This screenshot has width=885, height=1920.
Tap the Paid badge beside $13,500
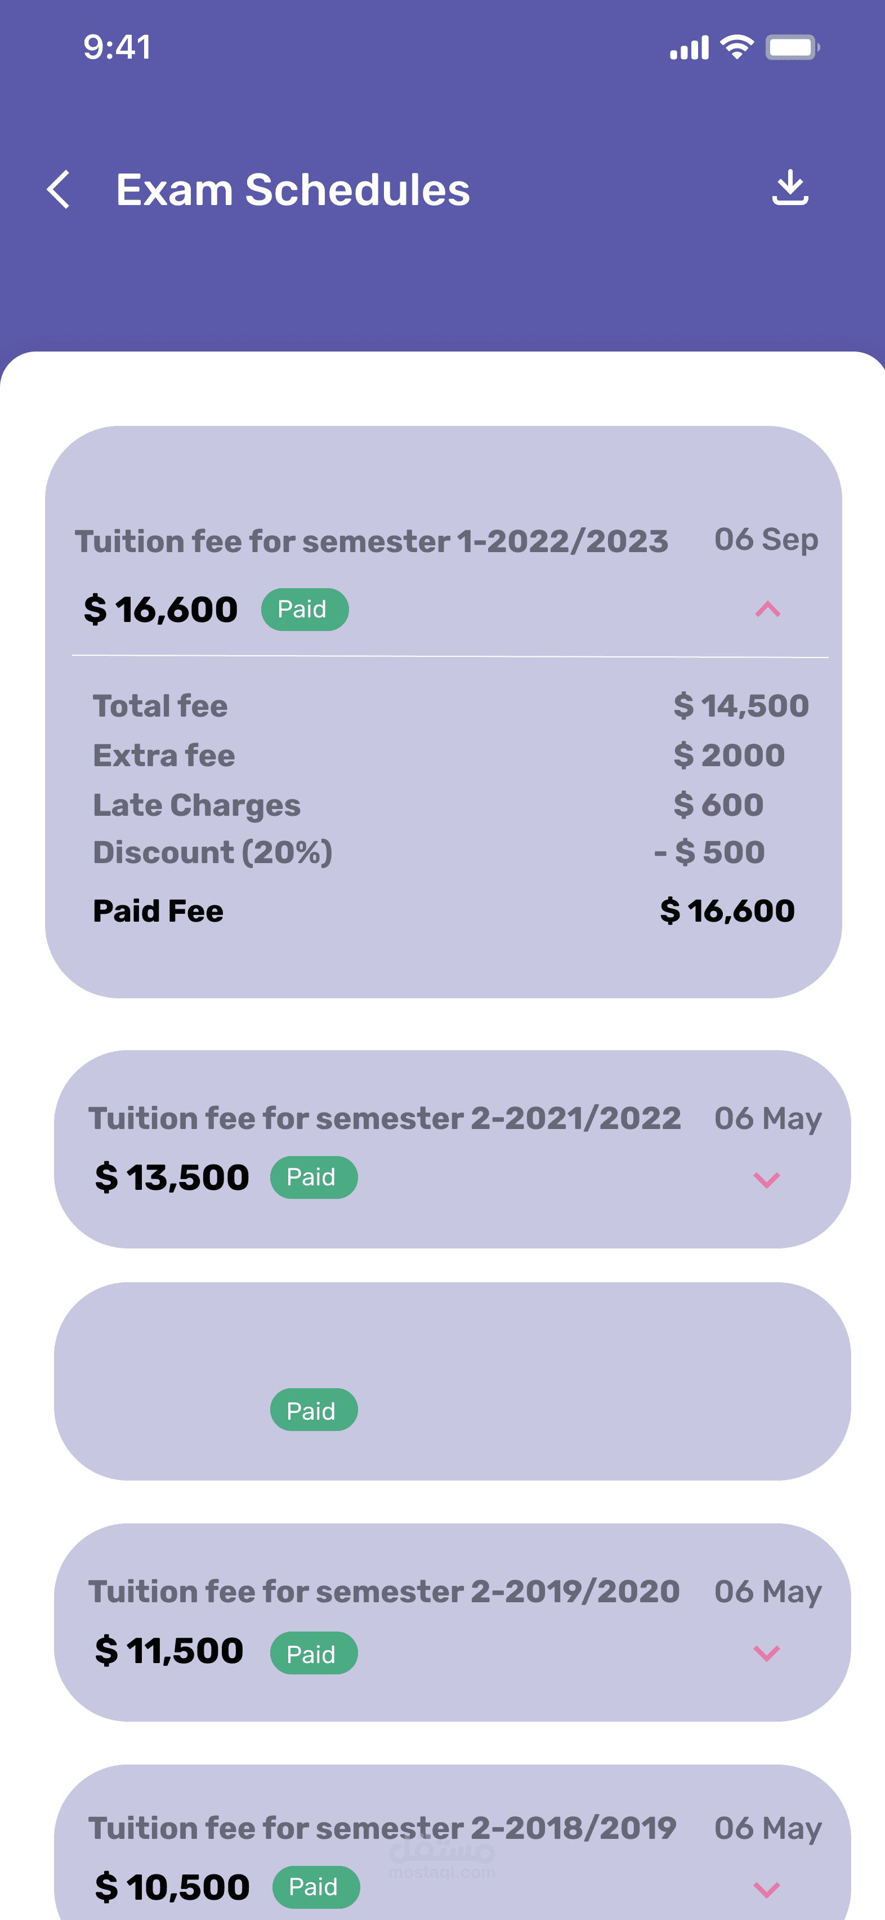[x=314, y=1177]
